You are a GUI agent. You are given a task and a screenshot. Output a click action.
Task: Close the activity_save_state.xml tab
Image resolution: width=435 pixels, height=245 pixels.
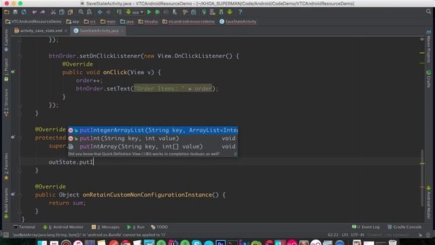66,31
